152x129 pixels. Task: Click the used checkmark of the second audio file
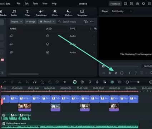click(48, 44)
